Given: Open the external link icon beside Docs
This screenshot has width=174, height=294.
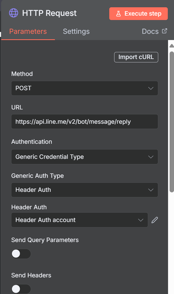Looking at the screenshot, I should pos(164,31).
